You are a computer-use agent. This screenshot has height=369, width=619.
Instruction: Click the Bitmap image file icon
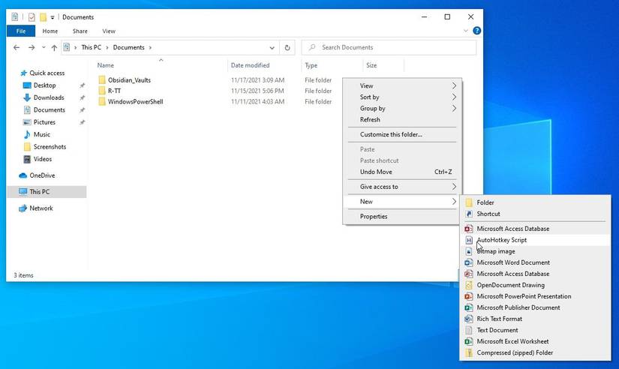pos(469,251)
